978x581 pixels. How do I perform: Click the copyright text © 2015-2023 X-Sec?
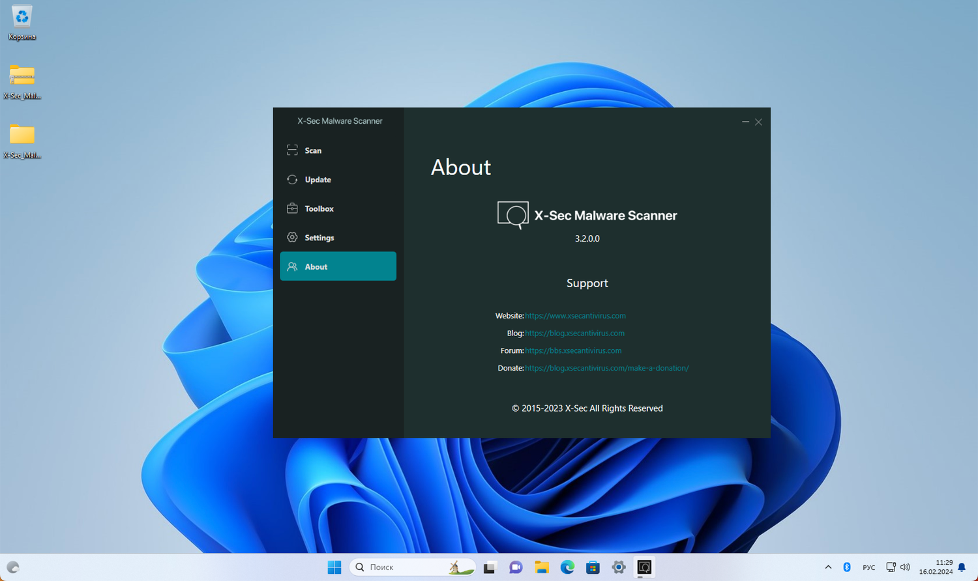click(587, 408)
